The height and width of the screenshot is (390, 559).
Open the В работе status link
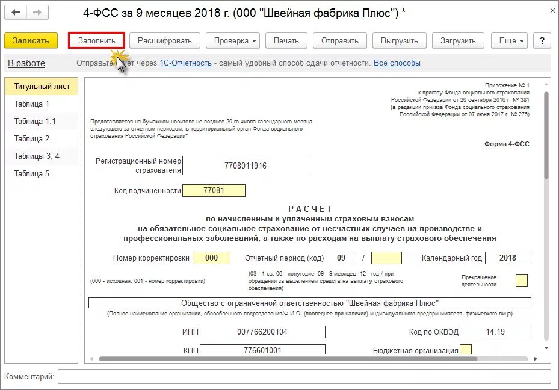click(26, 63)
